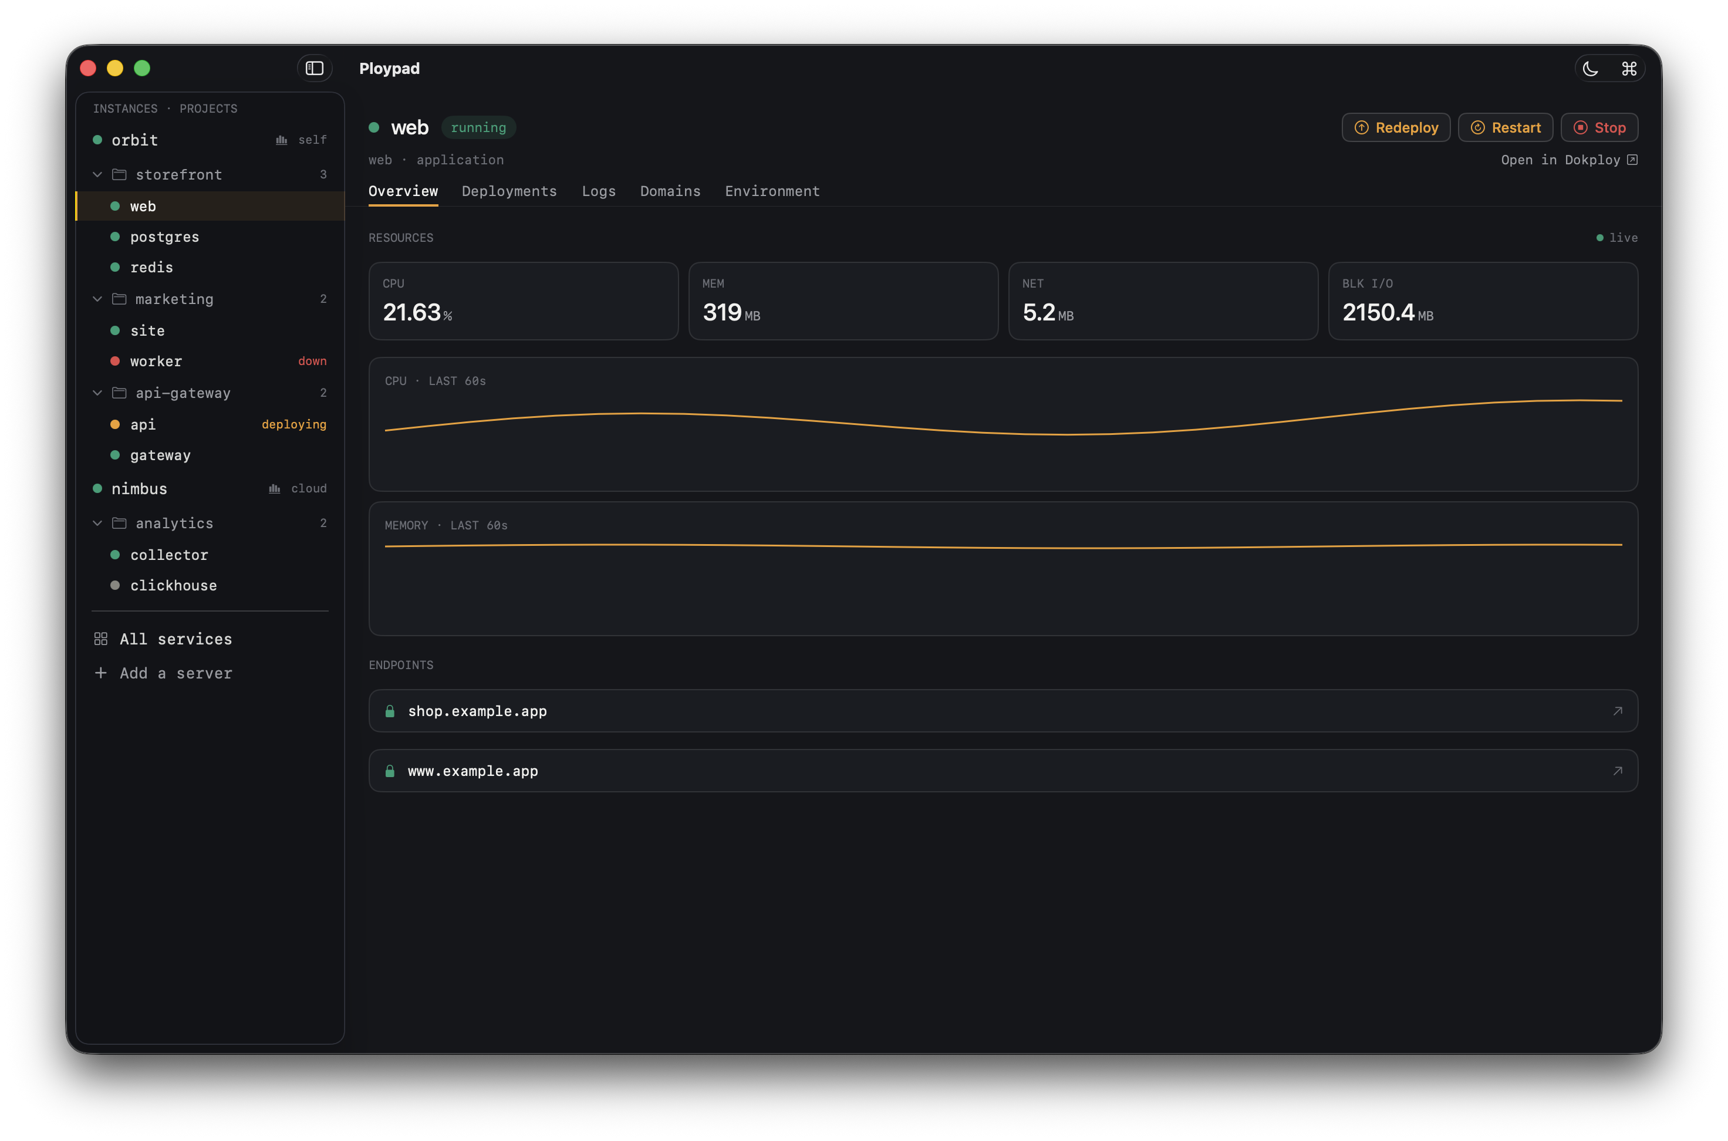This screenshot has width=1728, height=1141.
Task: Click the NET 5.2 MB resource card
Action: [1163, 301]
